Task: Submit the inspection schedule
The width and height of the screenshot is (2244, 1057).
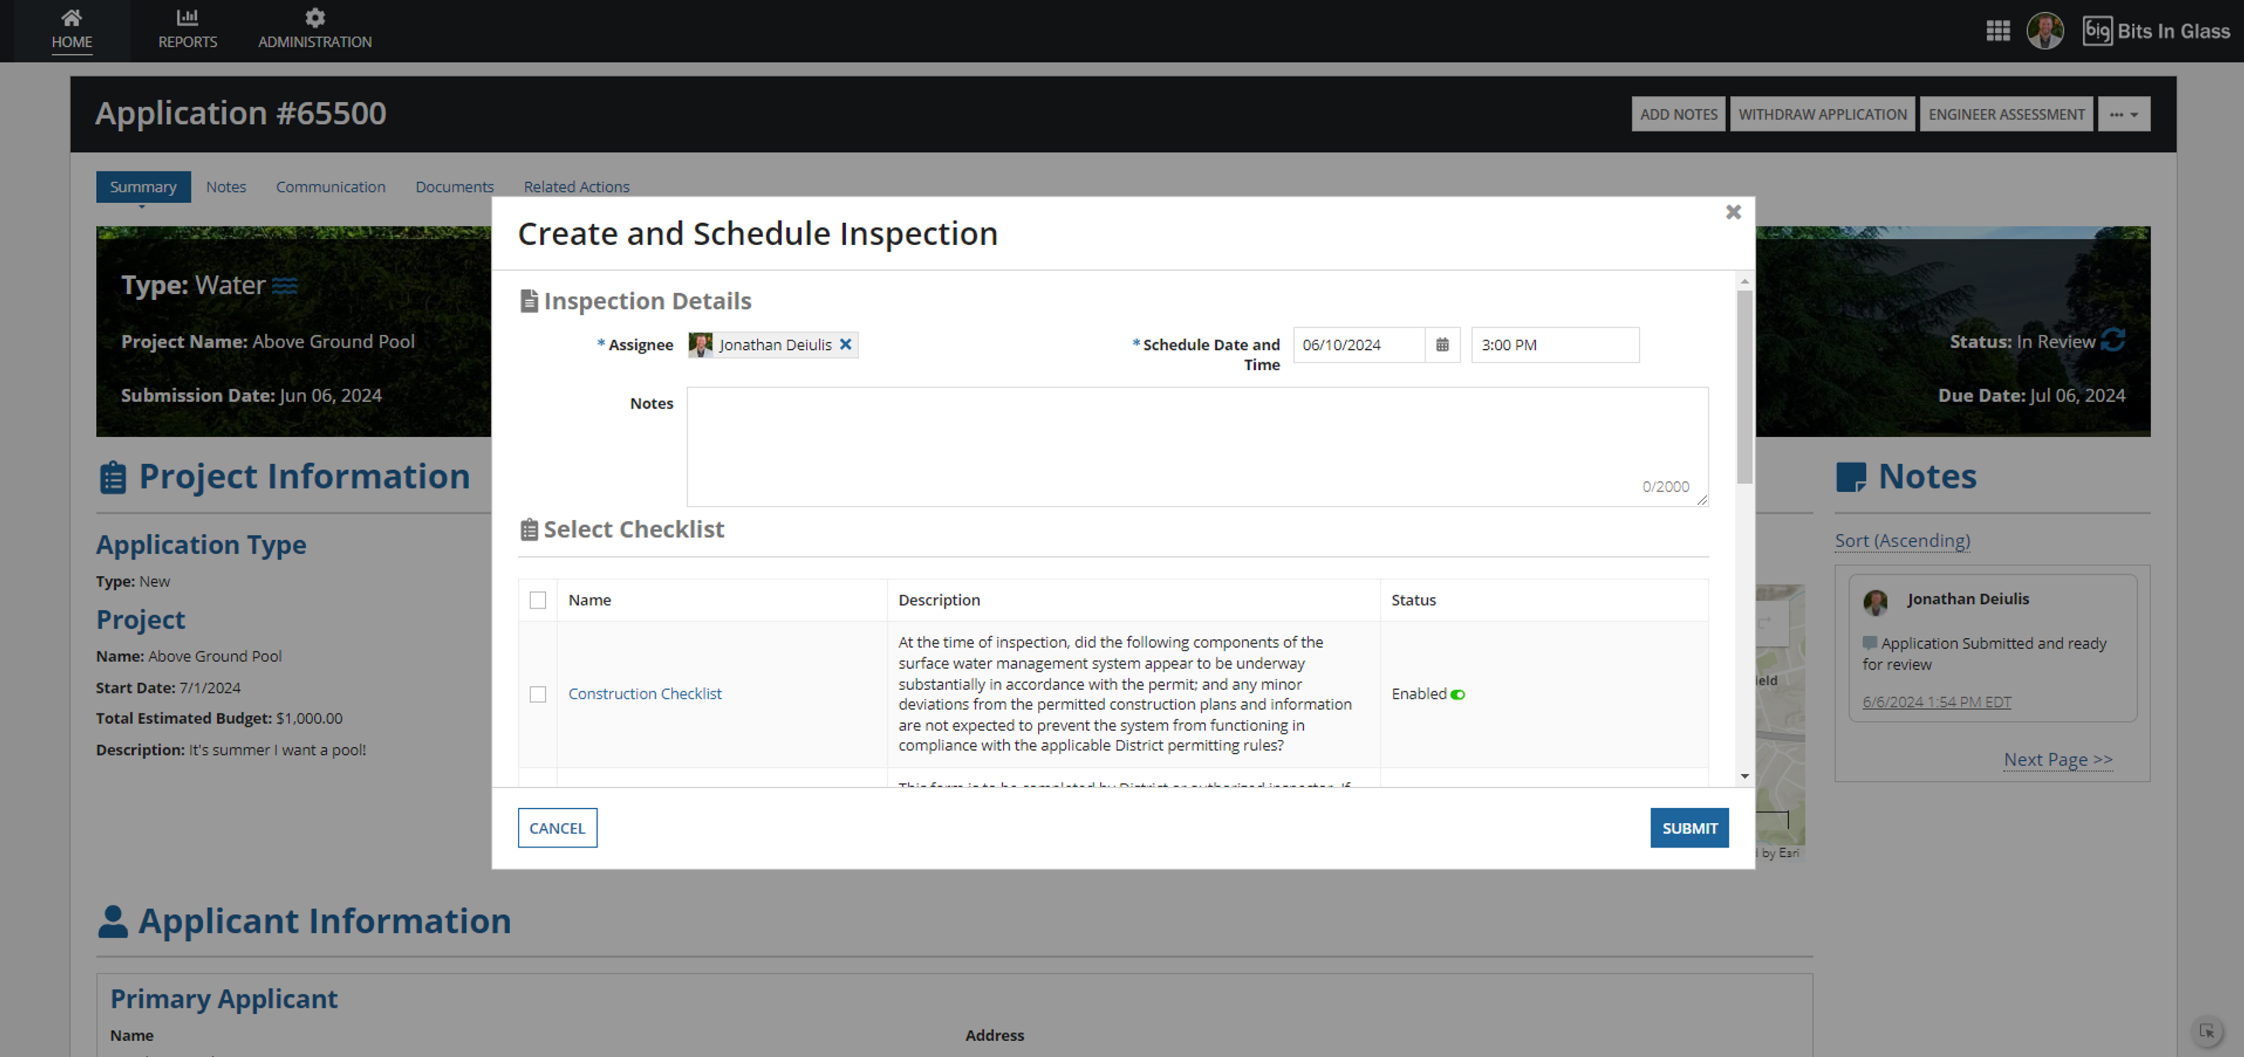Action: tap(1689, 828)
